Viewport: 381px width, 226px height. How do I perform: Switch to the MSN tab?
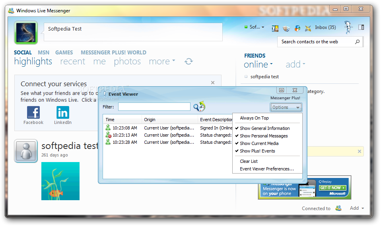point(43,52)
